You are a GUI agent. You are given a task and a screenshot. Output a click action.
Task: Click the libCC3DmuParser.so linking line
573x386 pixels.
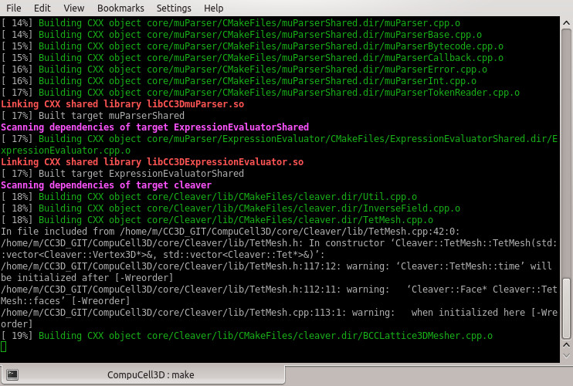click(123, 104)
